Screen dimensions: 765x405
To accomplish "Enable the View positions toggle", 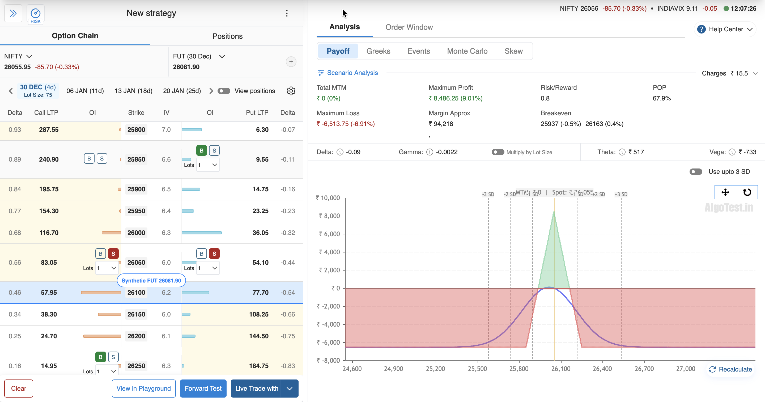I will (224, 91).
